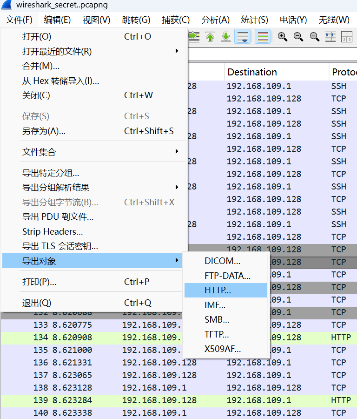Jump to the first packet icon
The height and width of the screenshot is (419, 357).
[210, 37]
